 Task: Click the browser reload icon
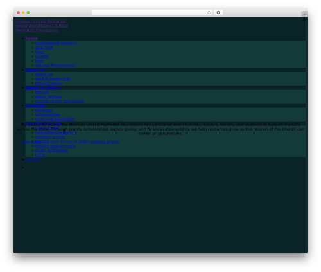[x=209, y=12]
